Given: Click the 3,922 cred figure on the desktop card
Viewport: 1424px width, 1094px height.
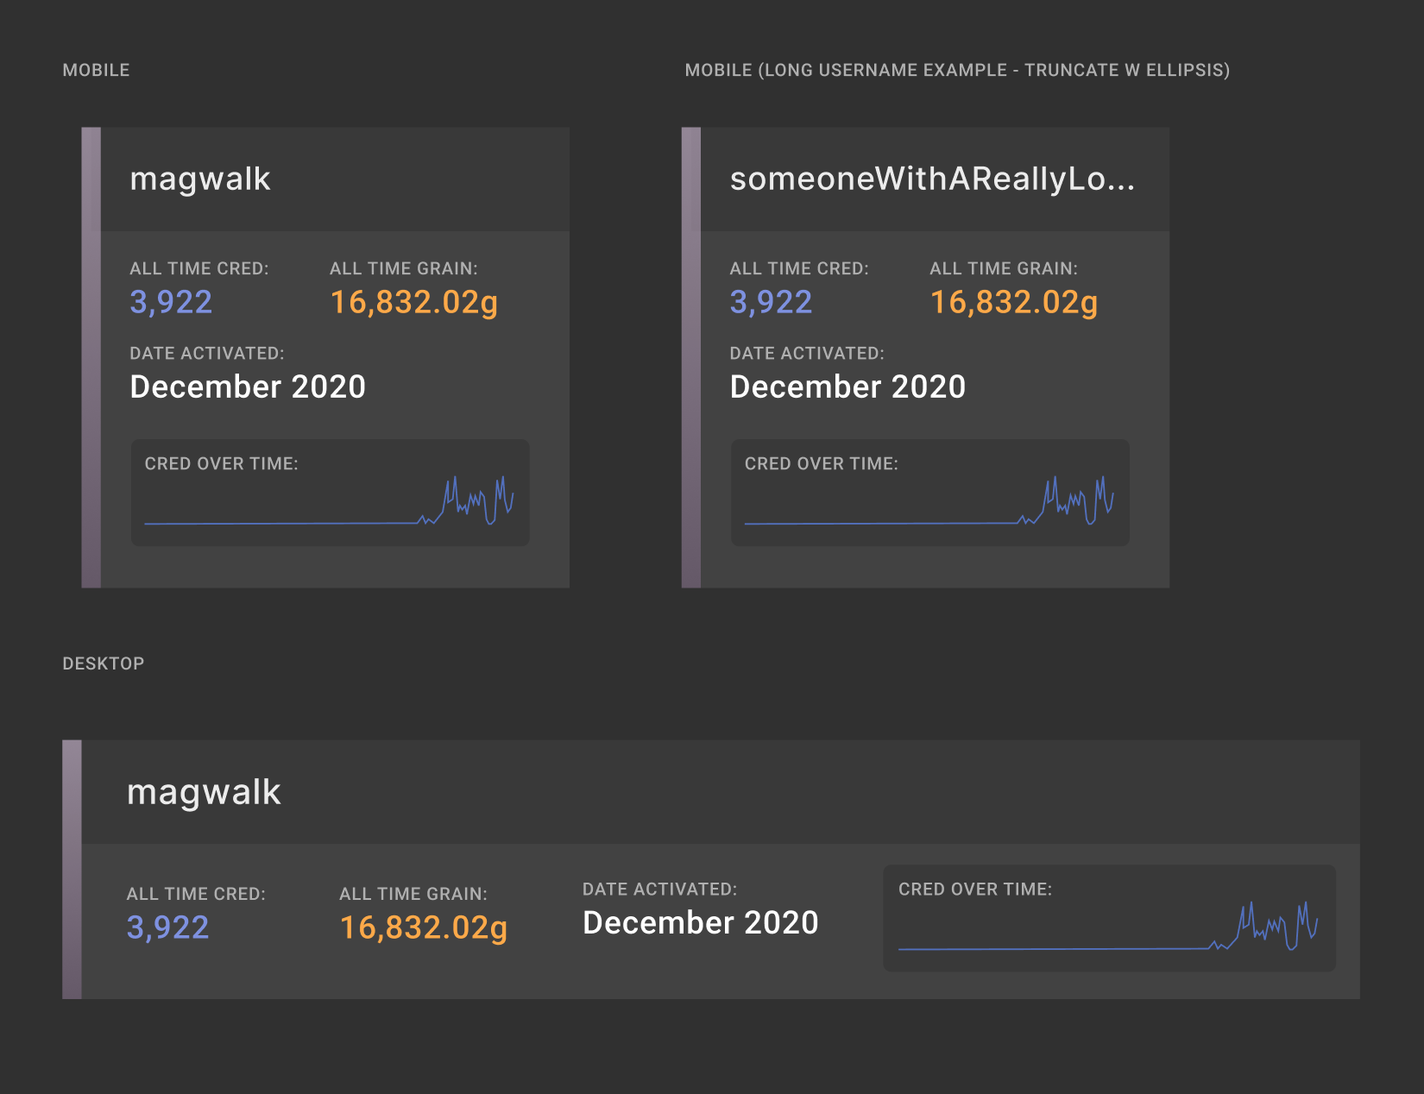Looking at the screenshot, I should (167, 927).
